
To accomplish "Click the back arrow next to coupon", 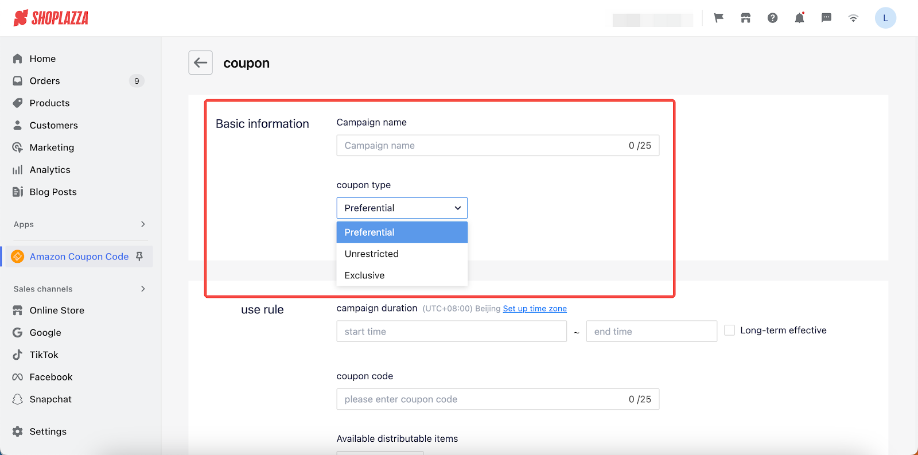I will [200, 63].
